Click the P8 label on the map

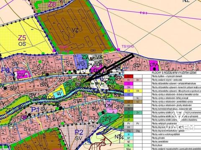click(5, 70)
